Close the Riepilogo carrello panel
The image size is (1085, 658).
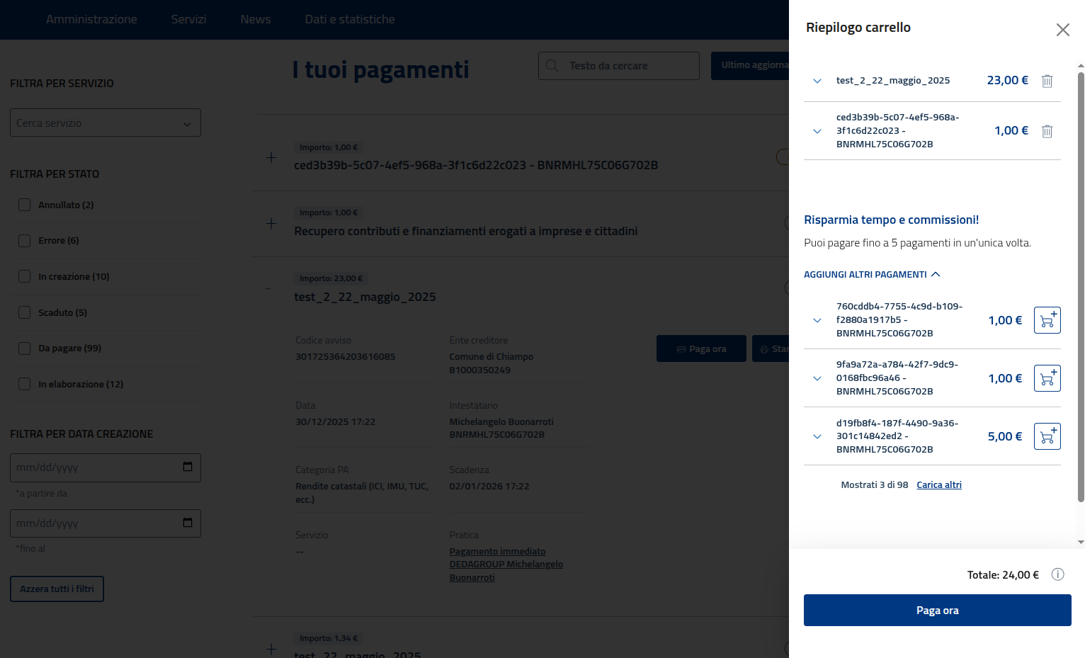click(1062, 30)
